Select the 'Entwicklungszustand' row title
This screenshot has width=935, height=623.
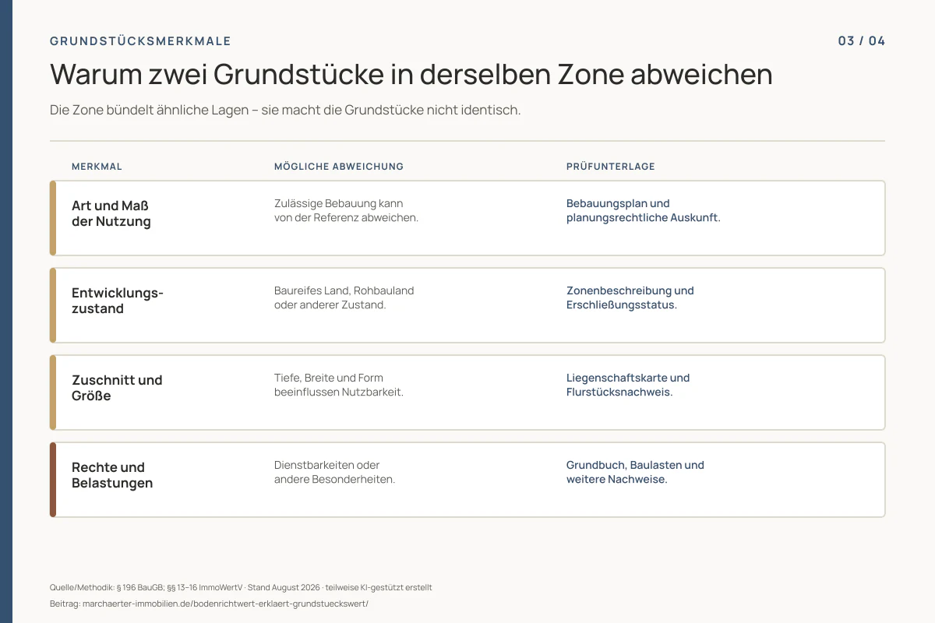pos(118,301)
